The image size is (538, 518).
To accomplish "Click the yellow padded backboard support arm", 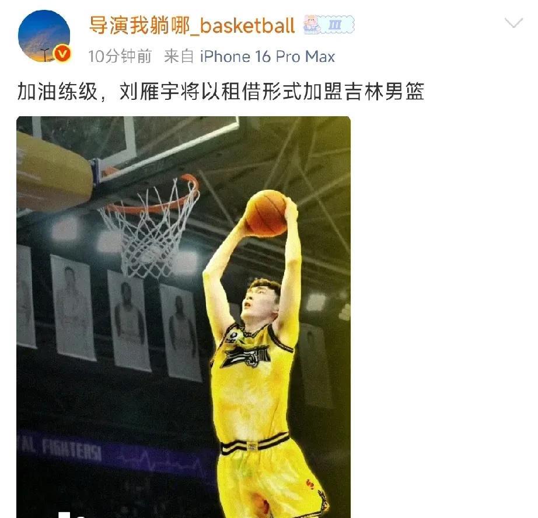I will tap(54, 172).
